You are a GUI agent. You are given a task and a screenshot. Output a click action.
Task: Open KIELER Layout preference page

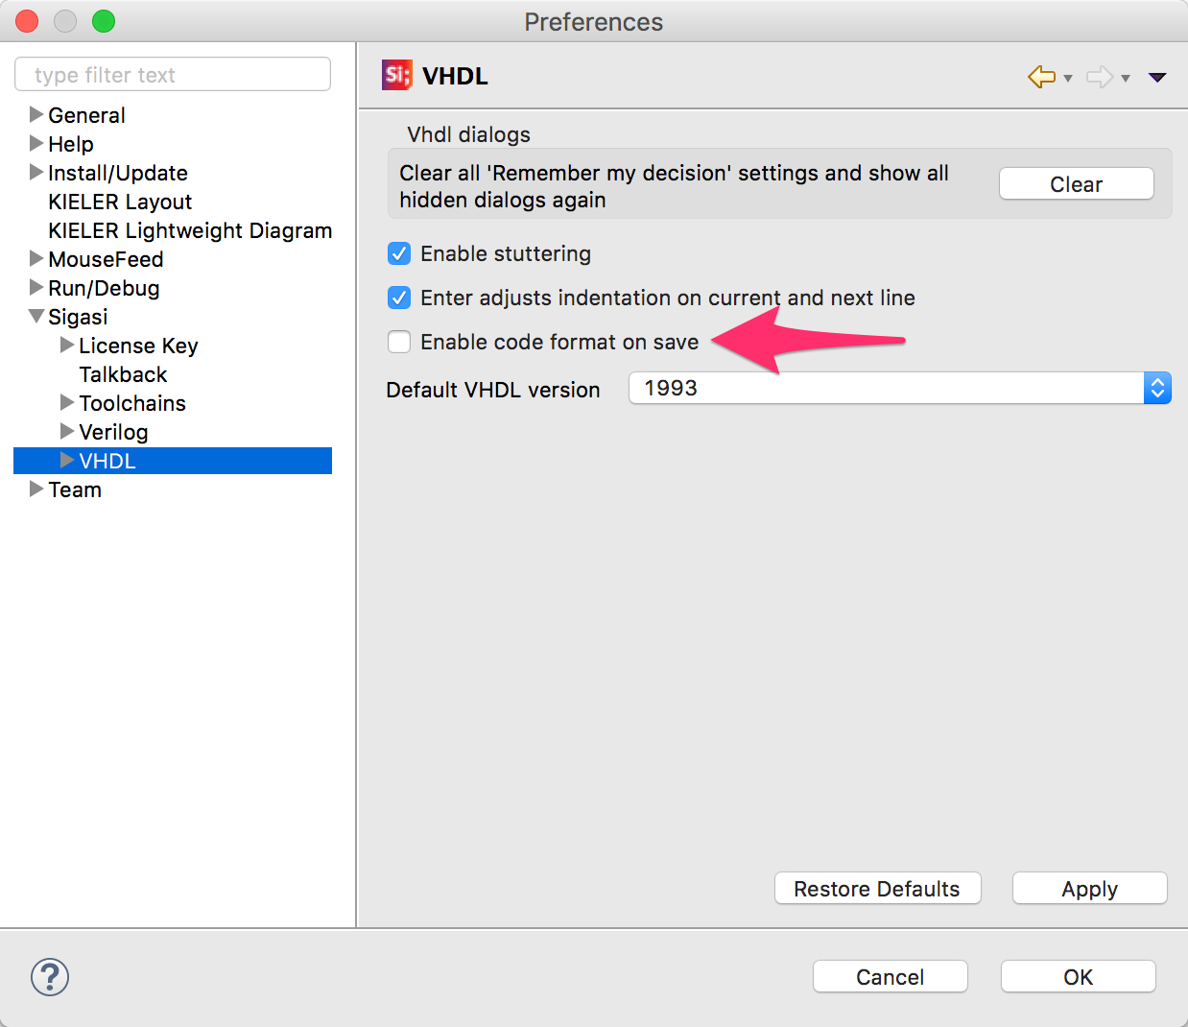[120, 202]
